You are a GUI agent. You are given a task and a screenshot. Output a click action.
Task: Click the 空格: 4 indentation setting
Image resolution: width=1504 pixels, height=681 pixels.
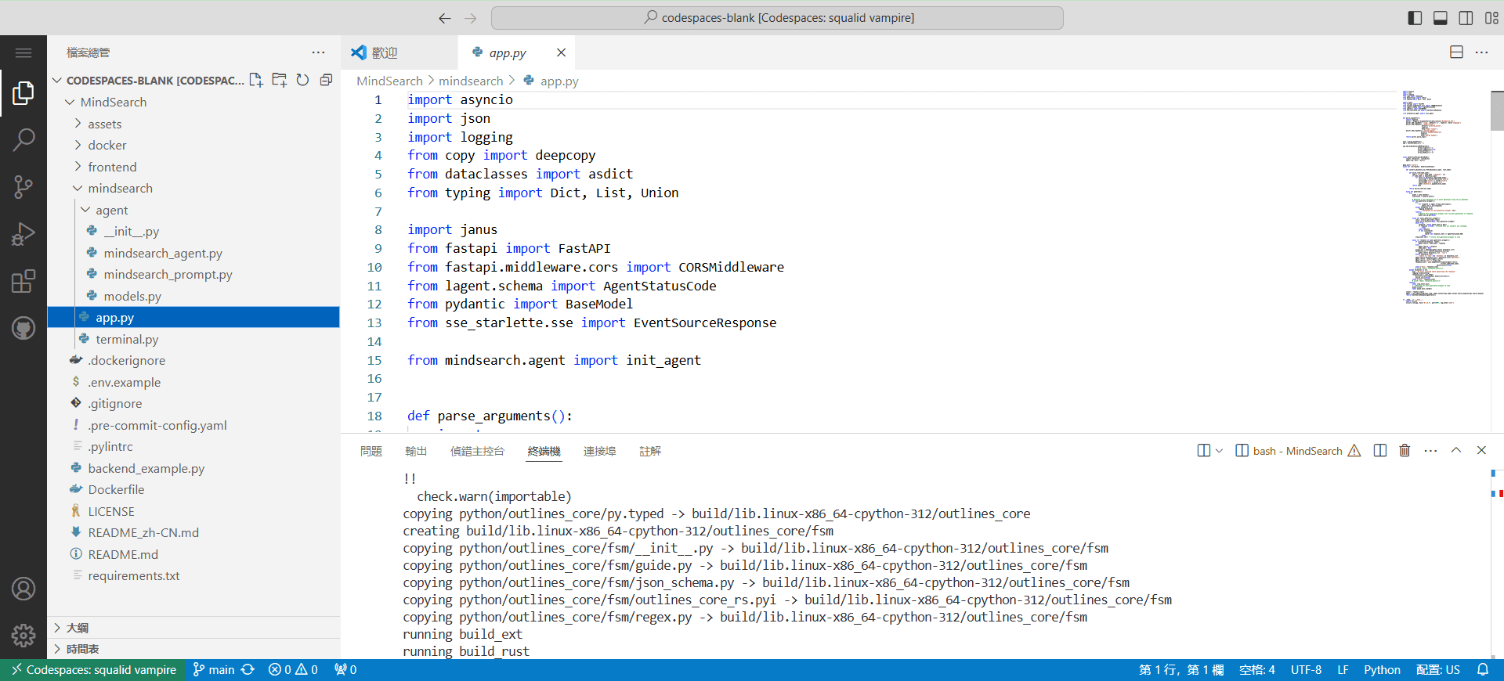pyautogui.click(x=1256, y=670)
